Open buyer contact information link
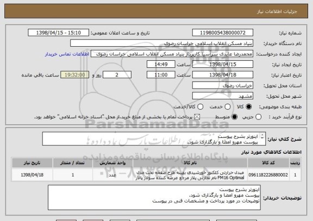Viewport: 313px width, 221px height. pyautogui.click(x=67, y=54)
